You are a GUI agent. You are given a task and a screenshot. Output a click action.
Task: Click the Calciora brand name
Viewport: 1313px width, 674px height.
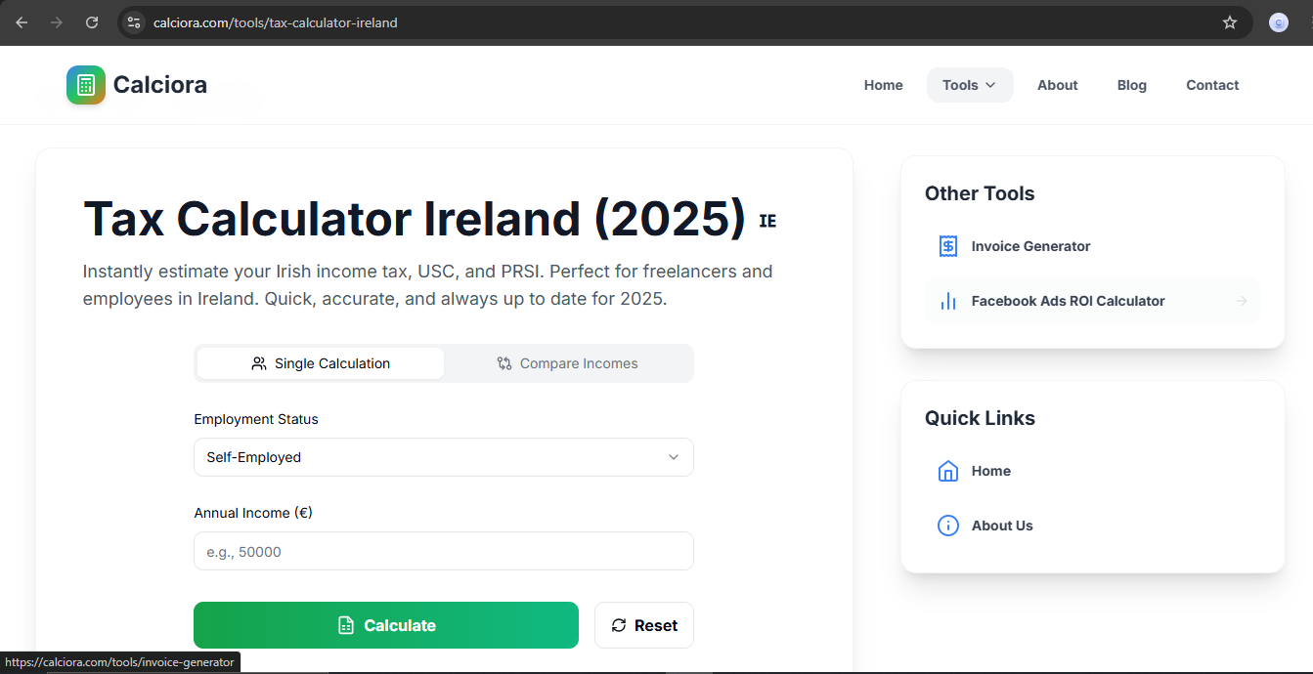[x=160, y=85]
